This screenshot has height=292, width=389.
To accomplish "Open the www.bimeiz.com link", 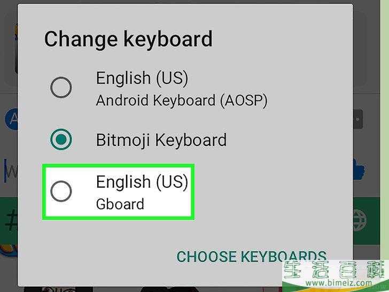I will [x=339, y=283].
